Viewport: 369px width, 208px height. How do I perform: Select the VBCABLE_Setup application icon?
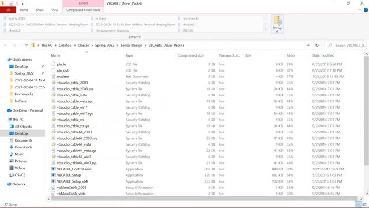[54, 175]
